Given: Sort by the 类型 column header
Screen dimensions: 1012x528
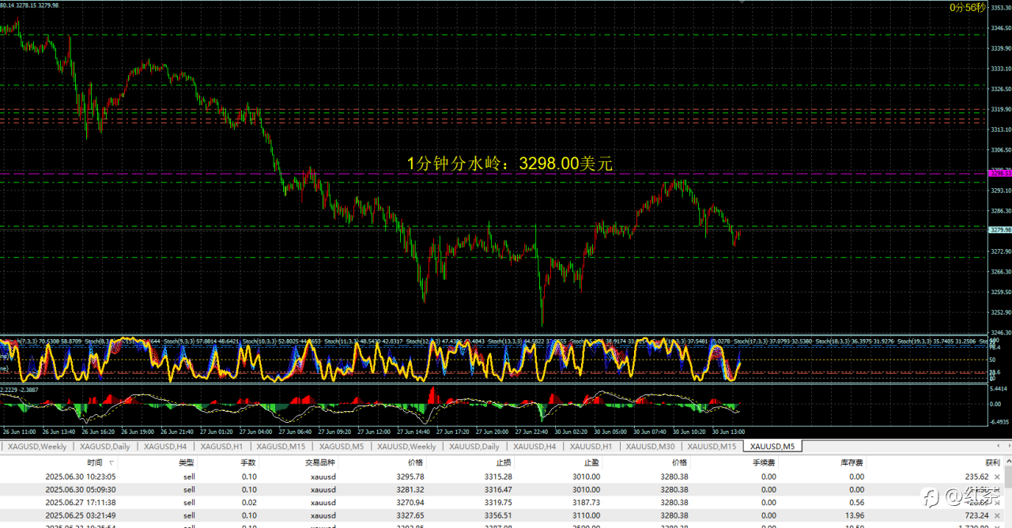Looking at the screenshot, I should point(186,463).
